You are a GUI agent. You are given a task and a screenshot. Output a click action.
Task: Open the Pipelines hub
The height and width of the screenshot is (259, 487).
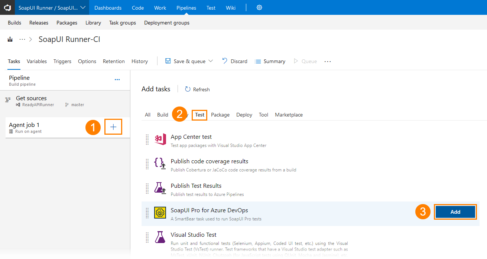click(x=186, y=8)
